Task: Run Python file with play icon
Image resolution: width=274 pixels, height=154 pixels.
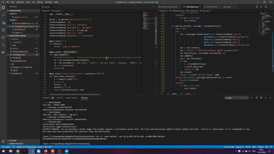Action: coord(261,7)
